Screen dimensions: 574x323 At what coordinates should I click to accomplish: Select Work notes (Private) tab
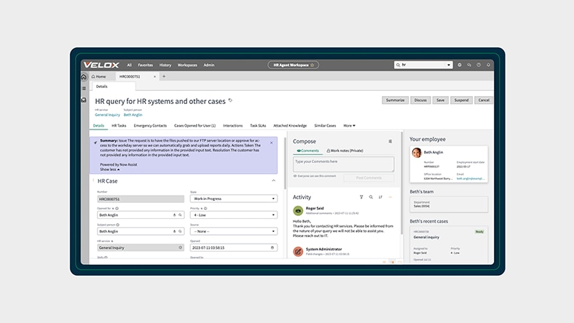coord(345,151)
